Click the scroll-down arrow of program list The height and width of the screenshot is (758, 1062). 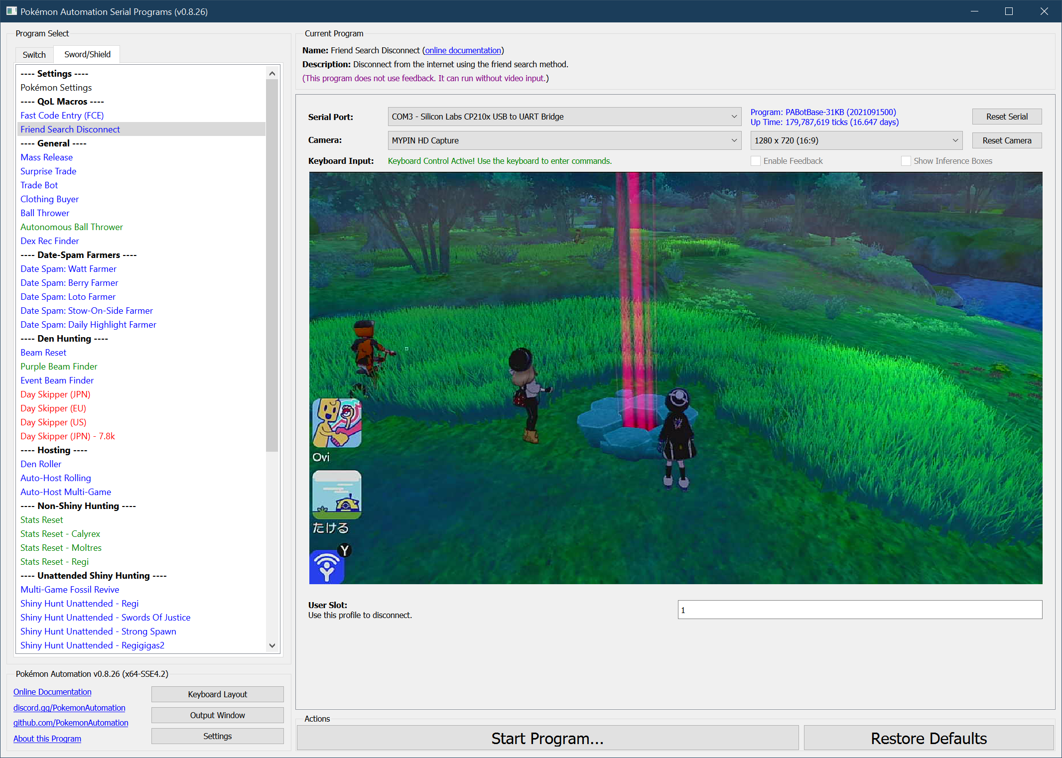tap(272, 645)
